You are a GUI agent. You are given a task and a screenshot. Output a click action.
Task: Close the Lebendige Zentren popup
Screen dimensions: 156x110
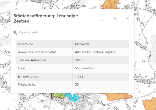(x=128, y=19)
